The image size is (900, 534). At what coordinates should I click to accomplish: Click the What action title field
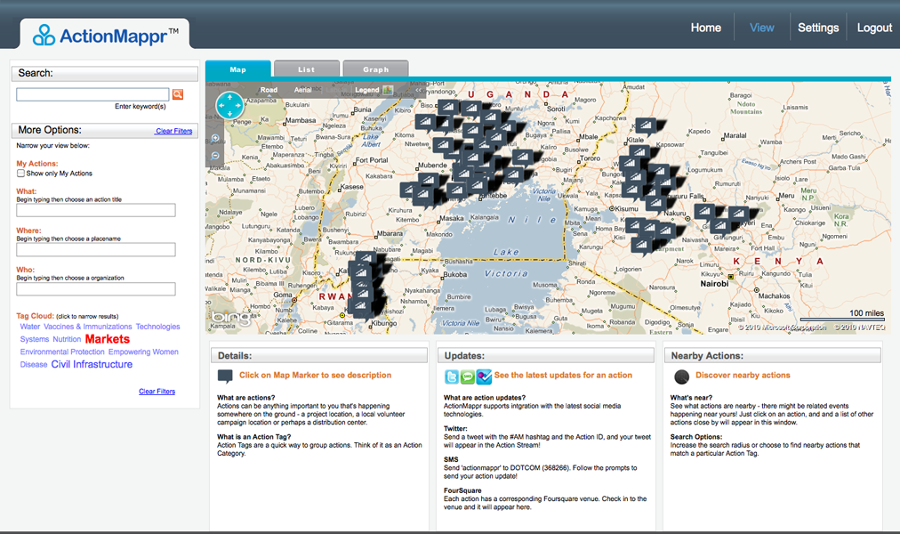[x=96, y=210]
